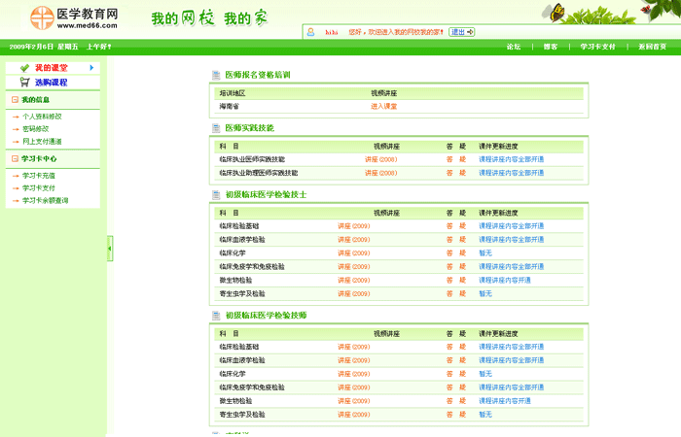The height and width of the screenshot is (437, 681).
Task: Click the orange arrow before 个人资料修改
Action: [x=17, y=117]
